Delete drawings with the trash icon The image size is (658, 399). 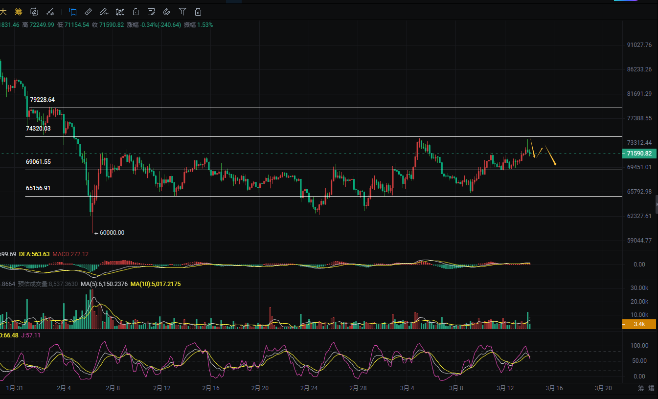pos(198,11)
